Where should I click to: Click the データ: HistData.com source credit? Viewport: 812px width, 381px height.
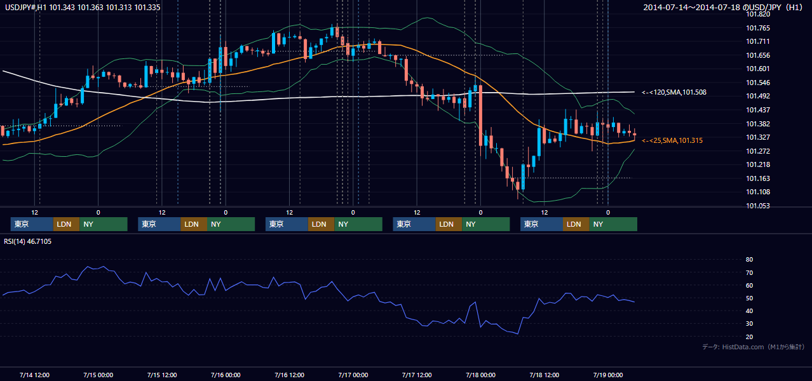point(754,347)
